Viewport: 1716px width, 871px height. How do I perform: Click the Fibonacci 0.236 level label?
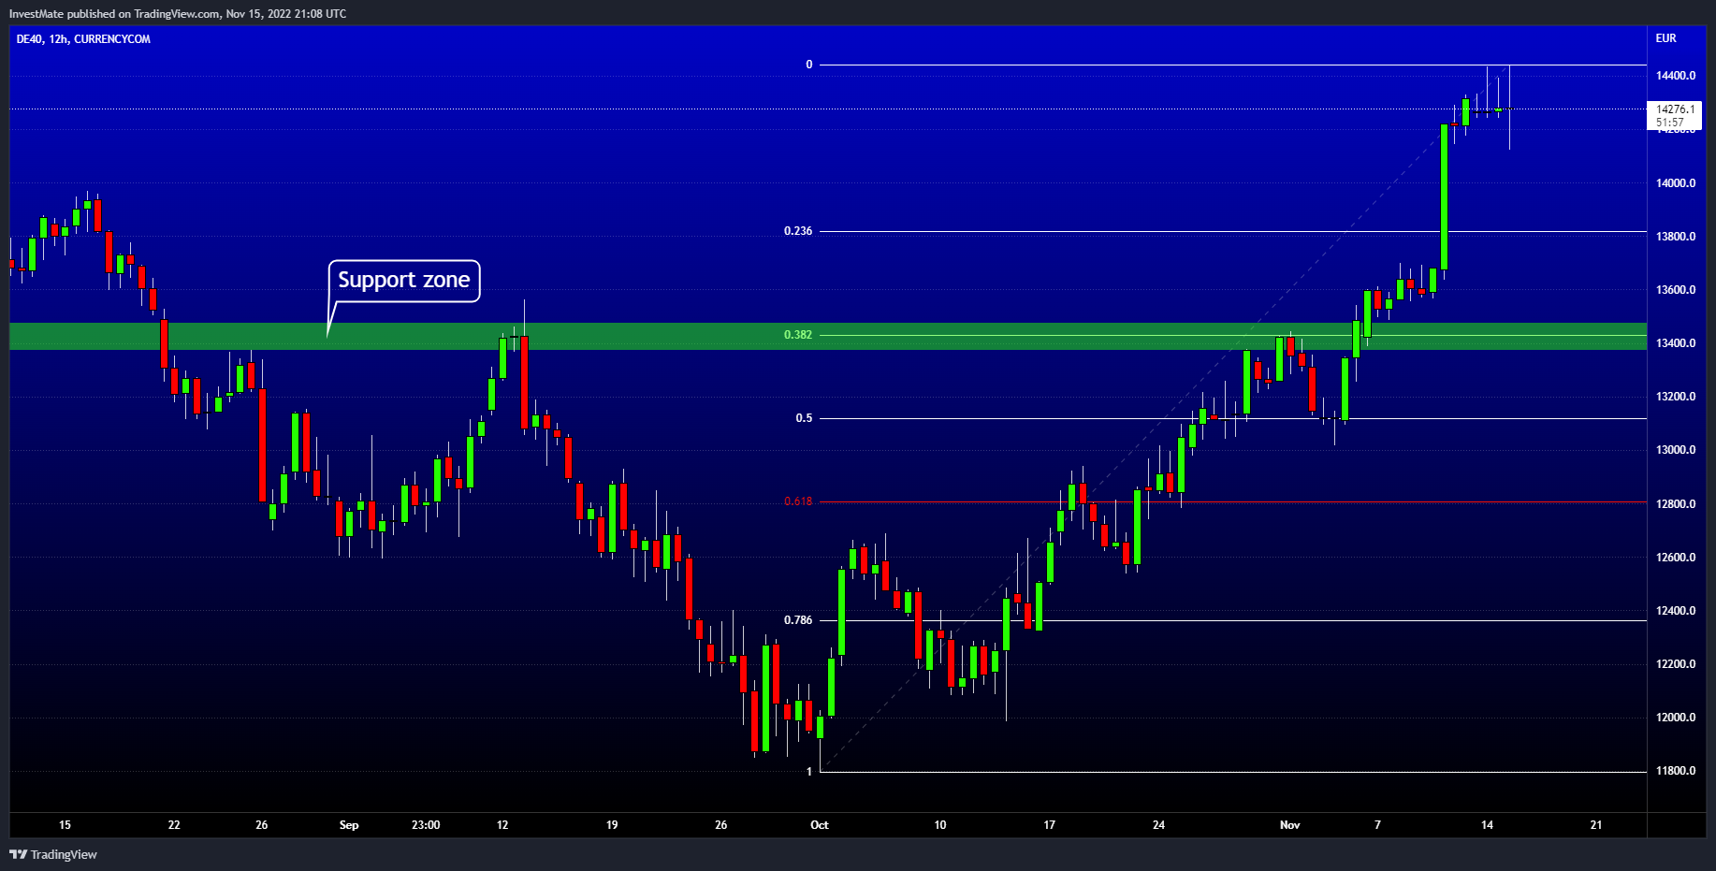pos(798,231)
